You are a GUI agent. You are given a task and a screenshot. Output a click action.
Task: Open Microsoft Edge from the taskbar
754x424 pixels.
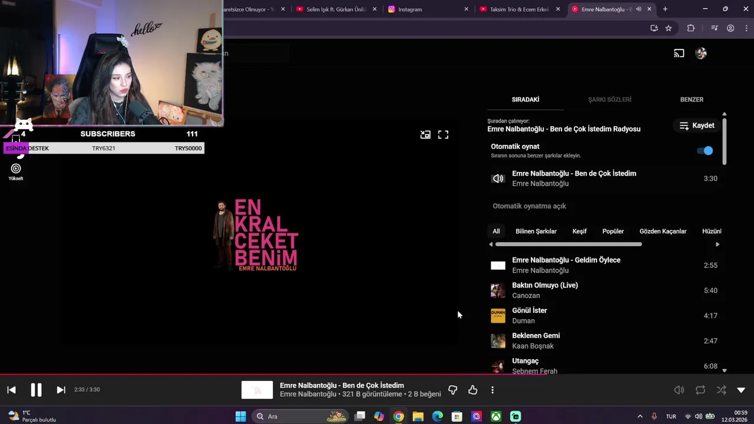[437, 416]
